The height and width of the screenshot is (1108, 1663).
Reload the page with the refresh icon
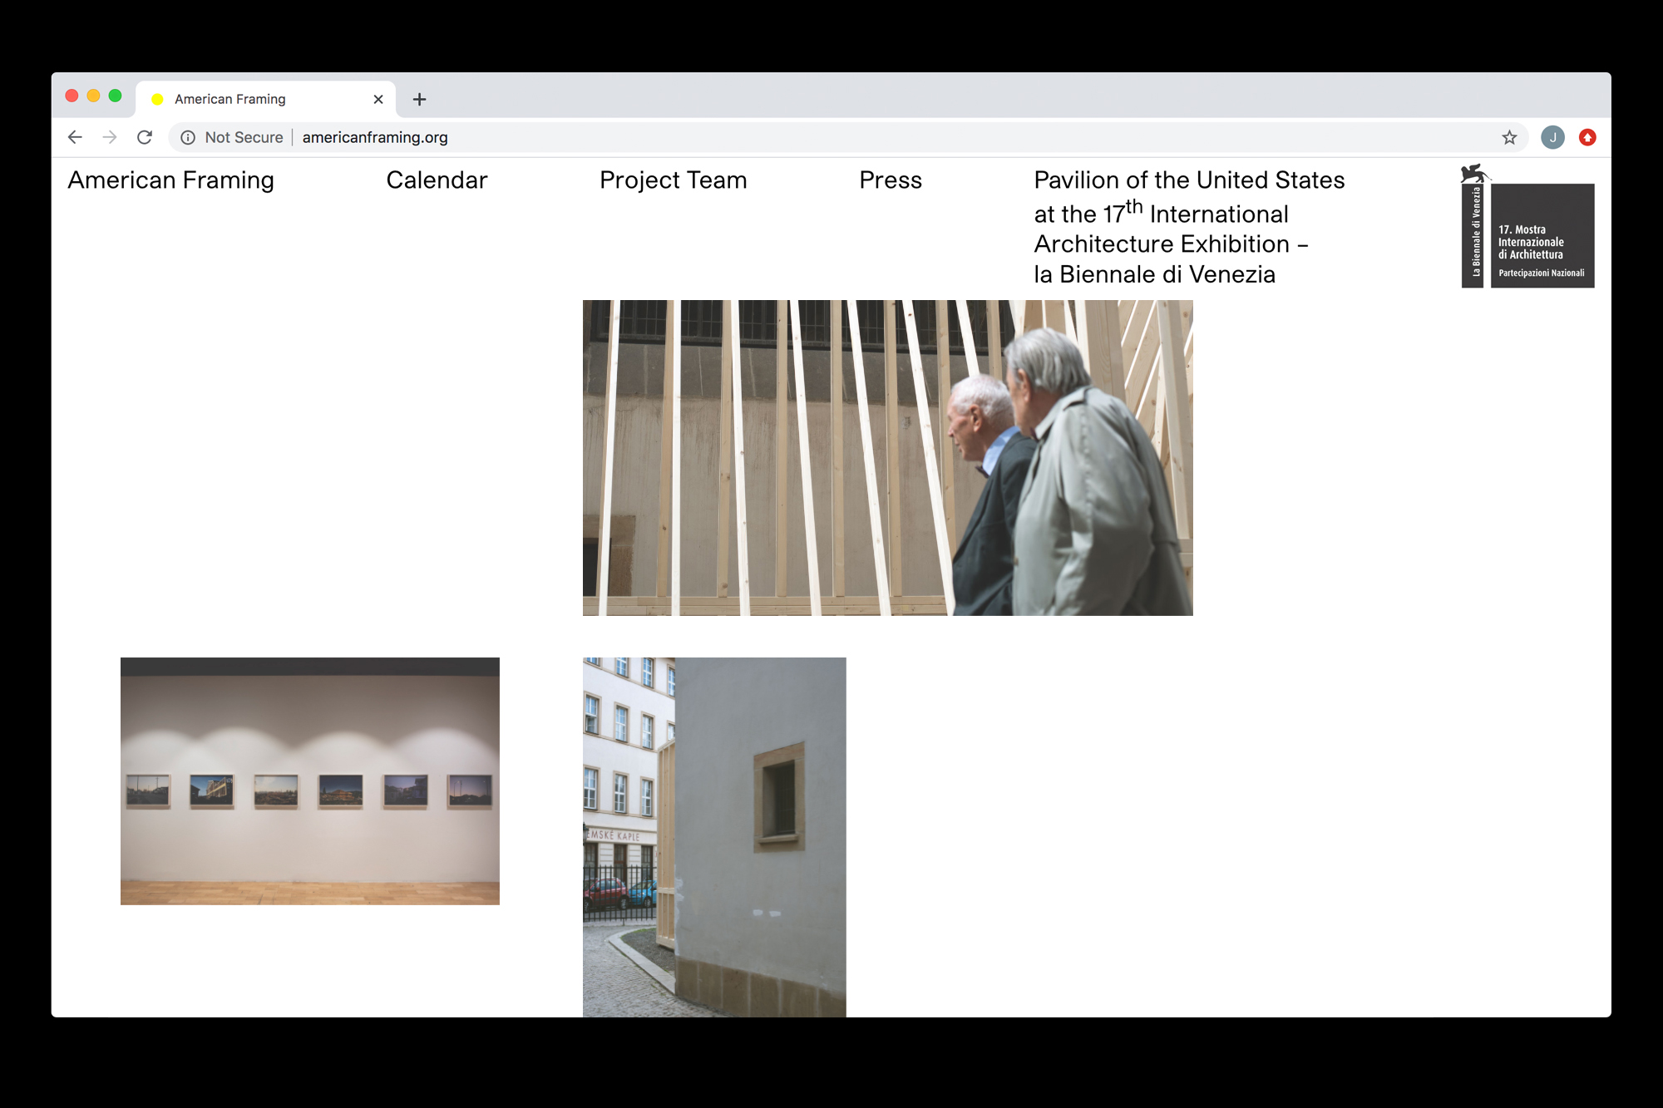pos(145,137)
